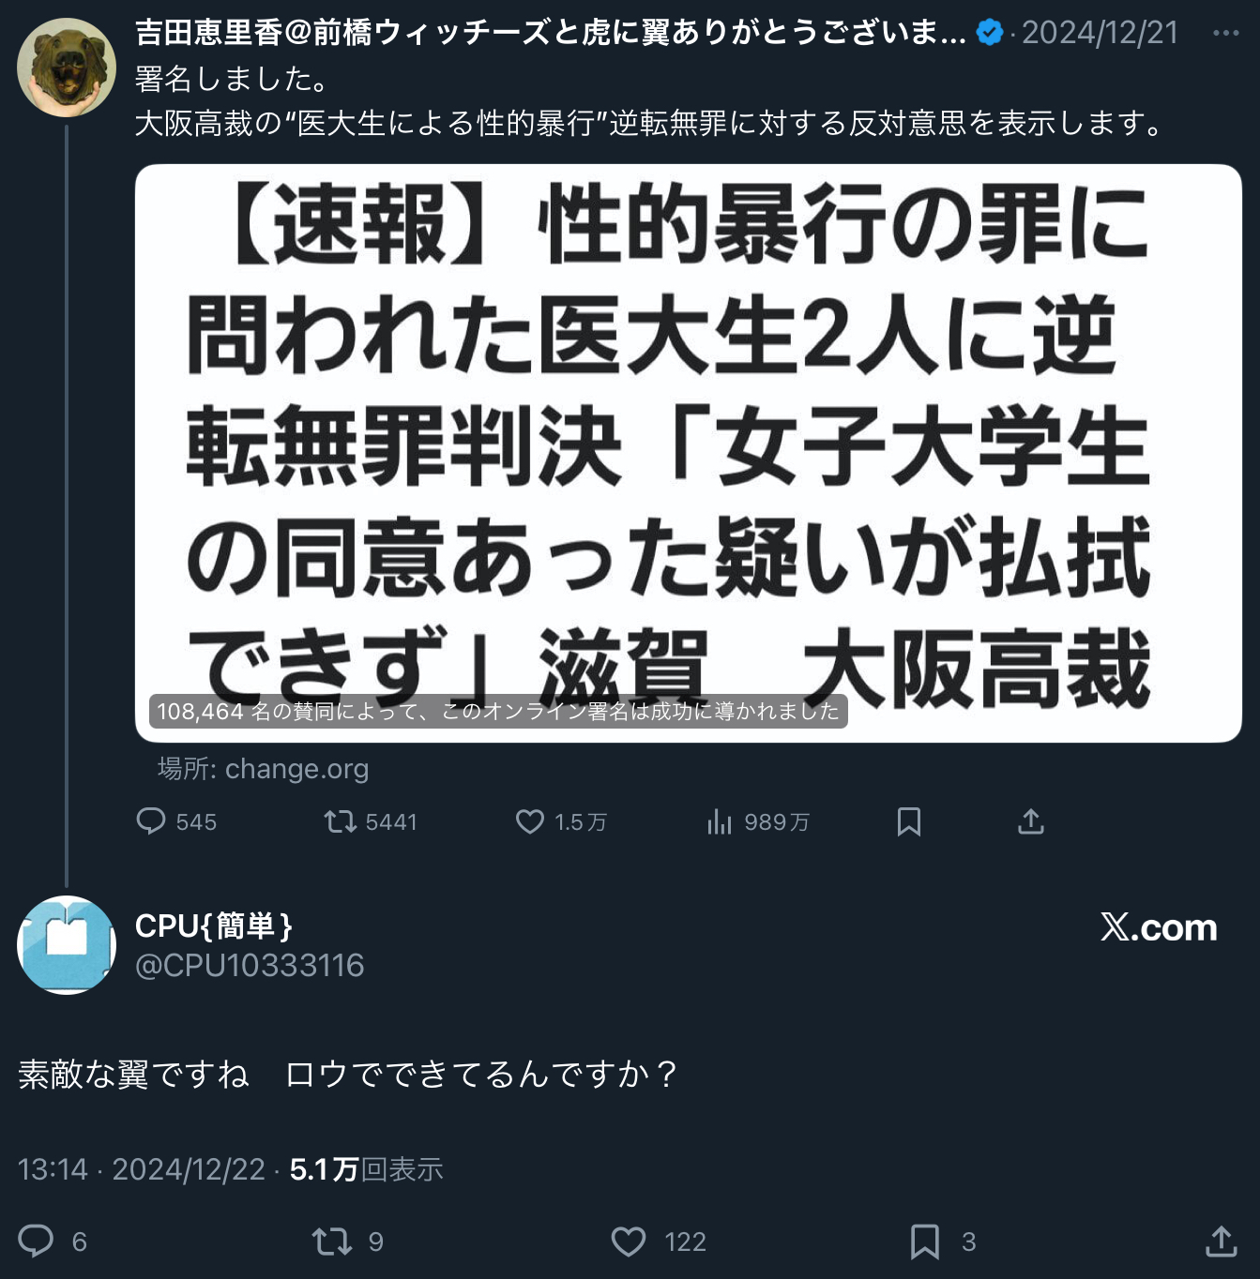Open the @CPU10333116 handle link

tap(250, 966)
